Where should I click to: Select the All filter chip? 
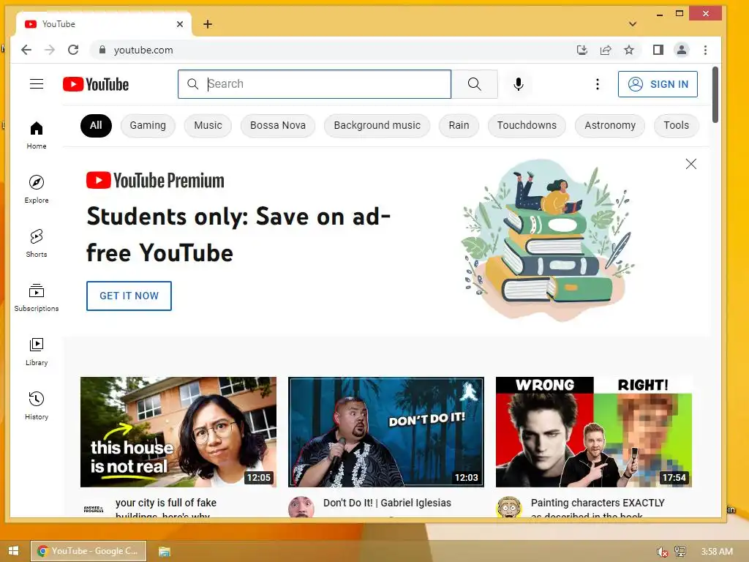pyautogui.click(x=96, y=126)
